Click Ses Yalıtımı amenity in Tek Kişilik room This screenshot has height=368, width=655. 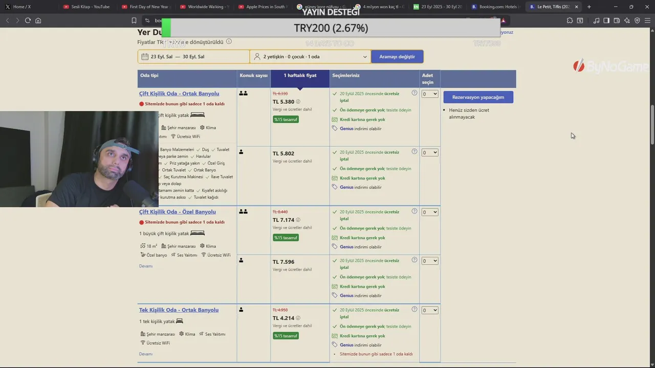click(215, 334)
